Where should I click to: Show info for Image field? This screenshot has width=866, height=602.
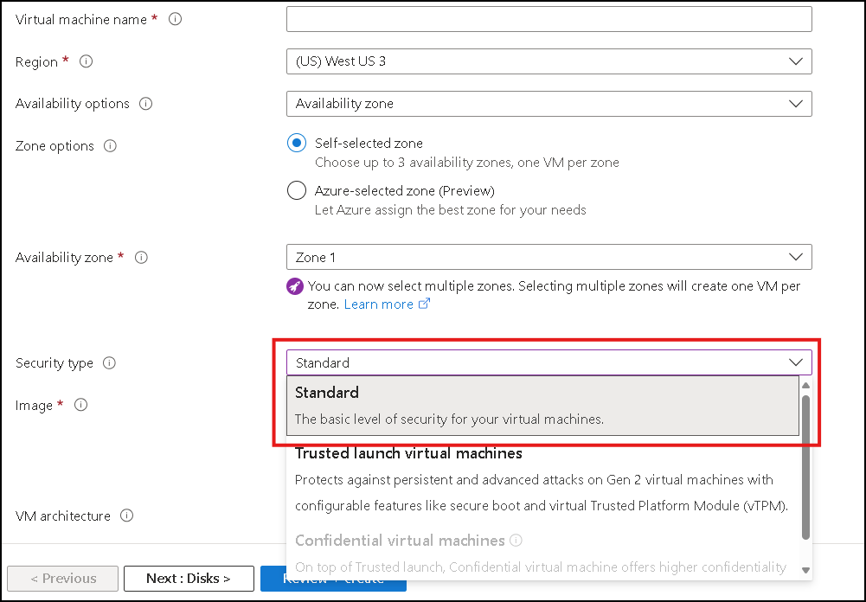80,405
